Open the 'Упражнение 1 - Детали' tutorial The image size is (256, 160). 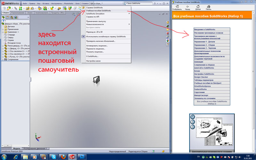click(x=211, y=42)
